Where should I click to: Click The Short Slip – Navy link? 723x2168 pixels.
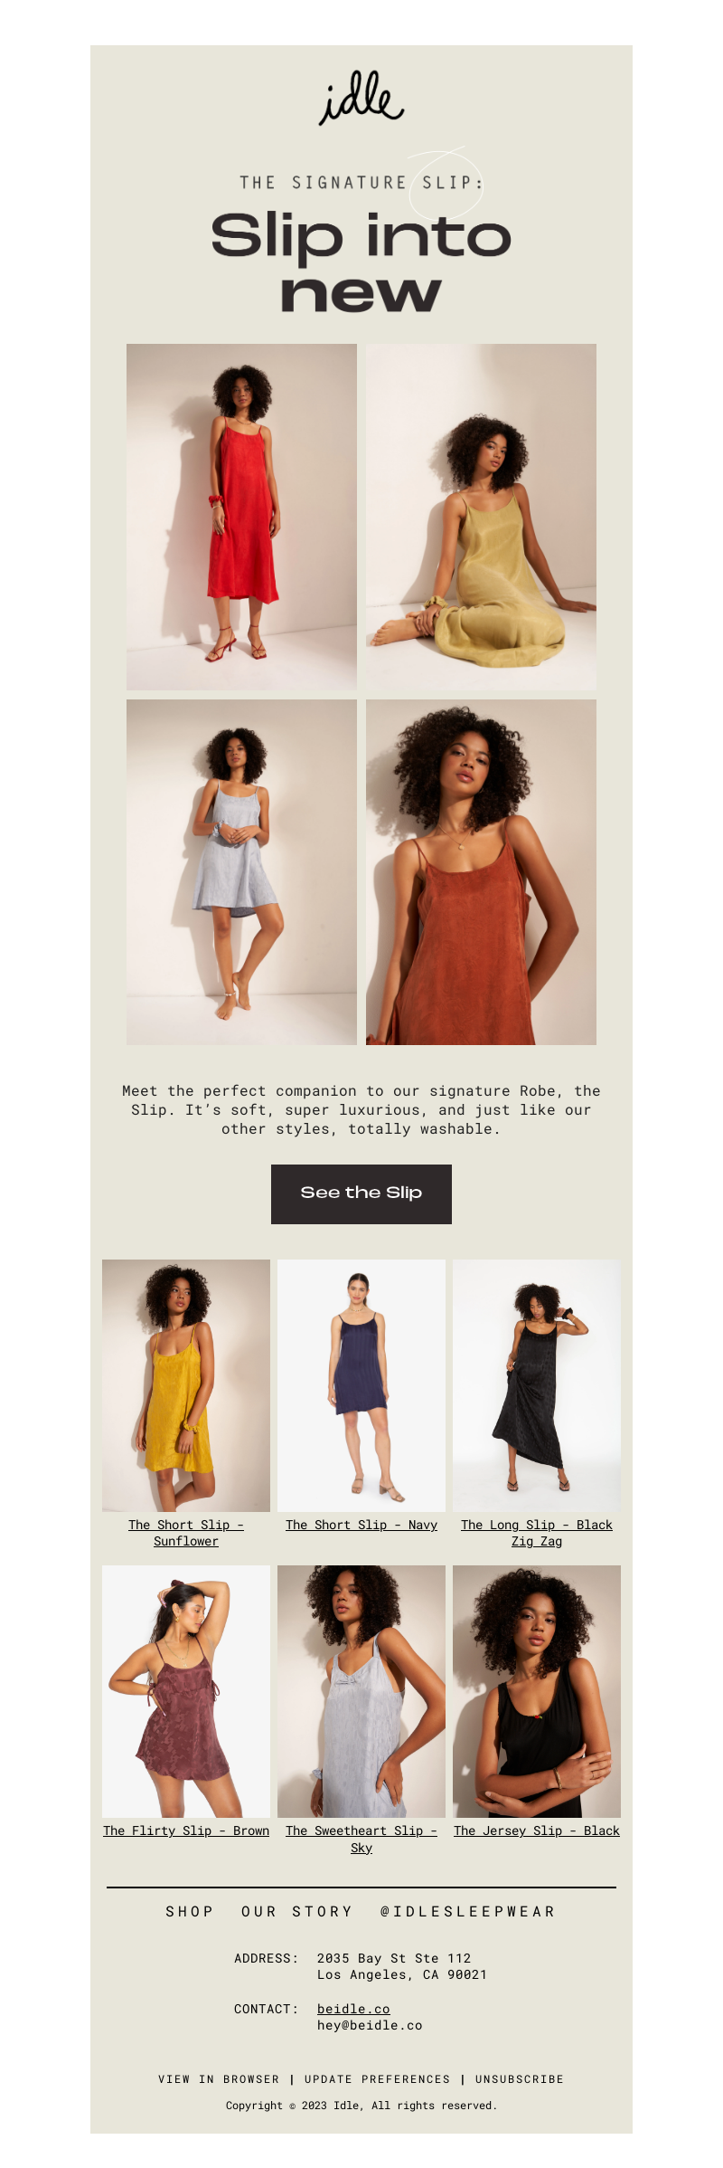coord(361,1525)
